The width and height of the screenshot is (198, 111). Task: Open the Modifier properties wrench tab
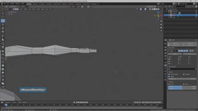[x=165, y=65]
